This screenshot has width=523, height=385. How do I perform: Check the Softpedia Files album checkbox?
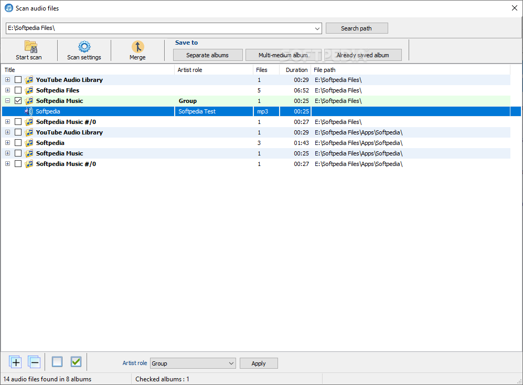pyautogui.click(x=18, y=90)
